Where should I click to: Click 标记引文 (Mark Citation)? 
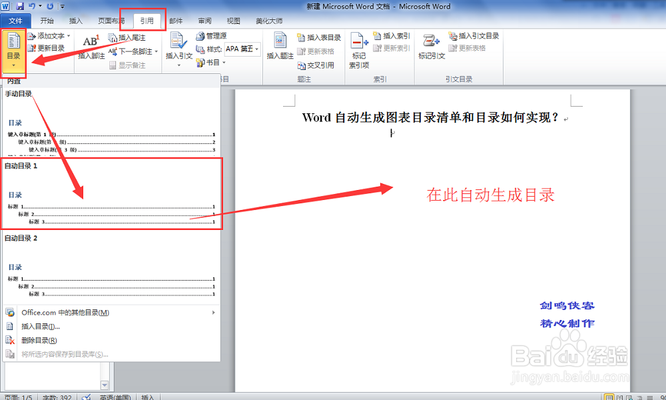pyautogui.click(x=432, y=47)
